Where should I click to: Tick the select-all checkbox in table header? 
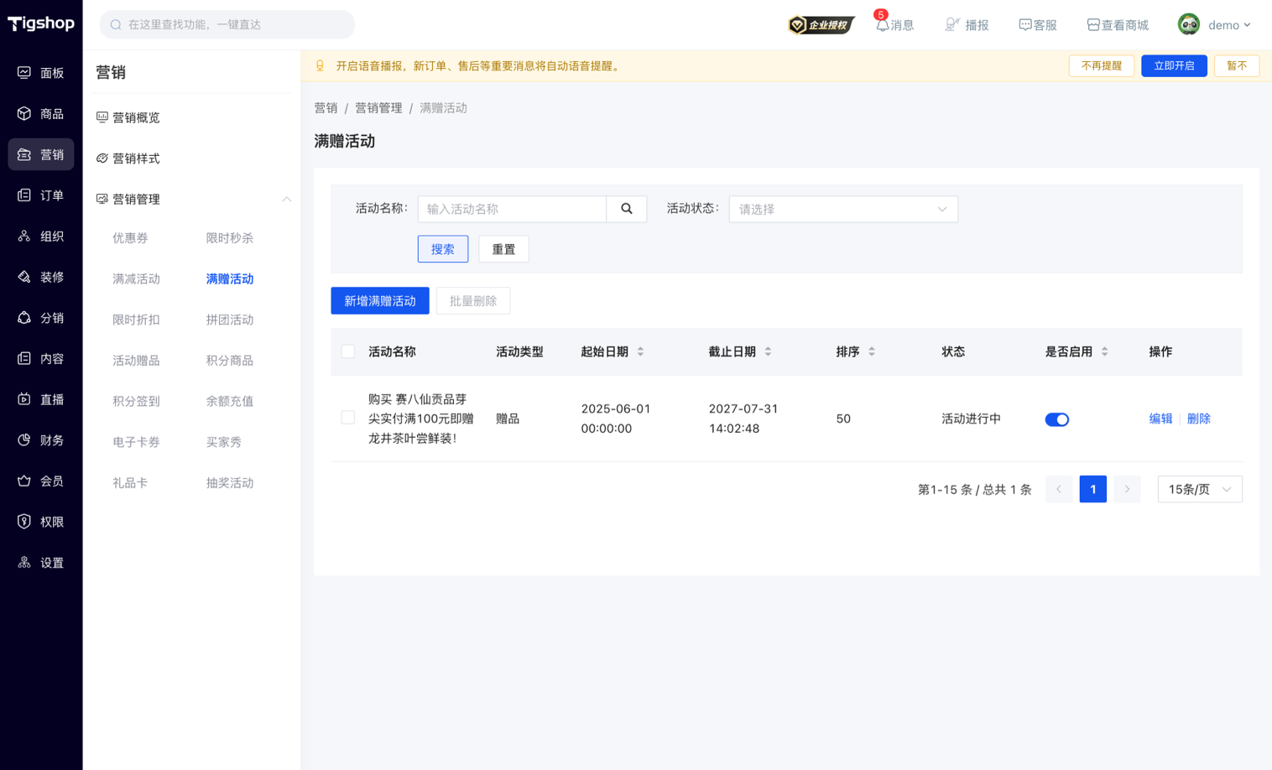[348, 351]
